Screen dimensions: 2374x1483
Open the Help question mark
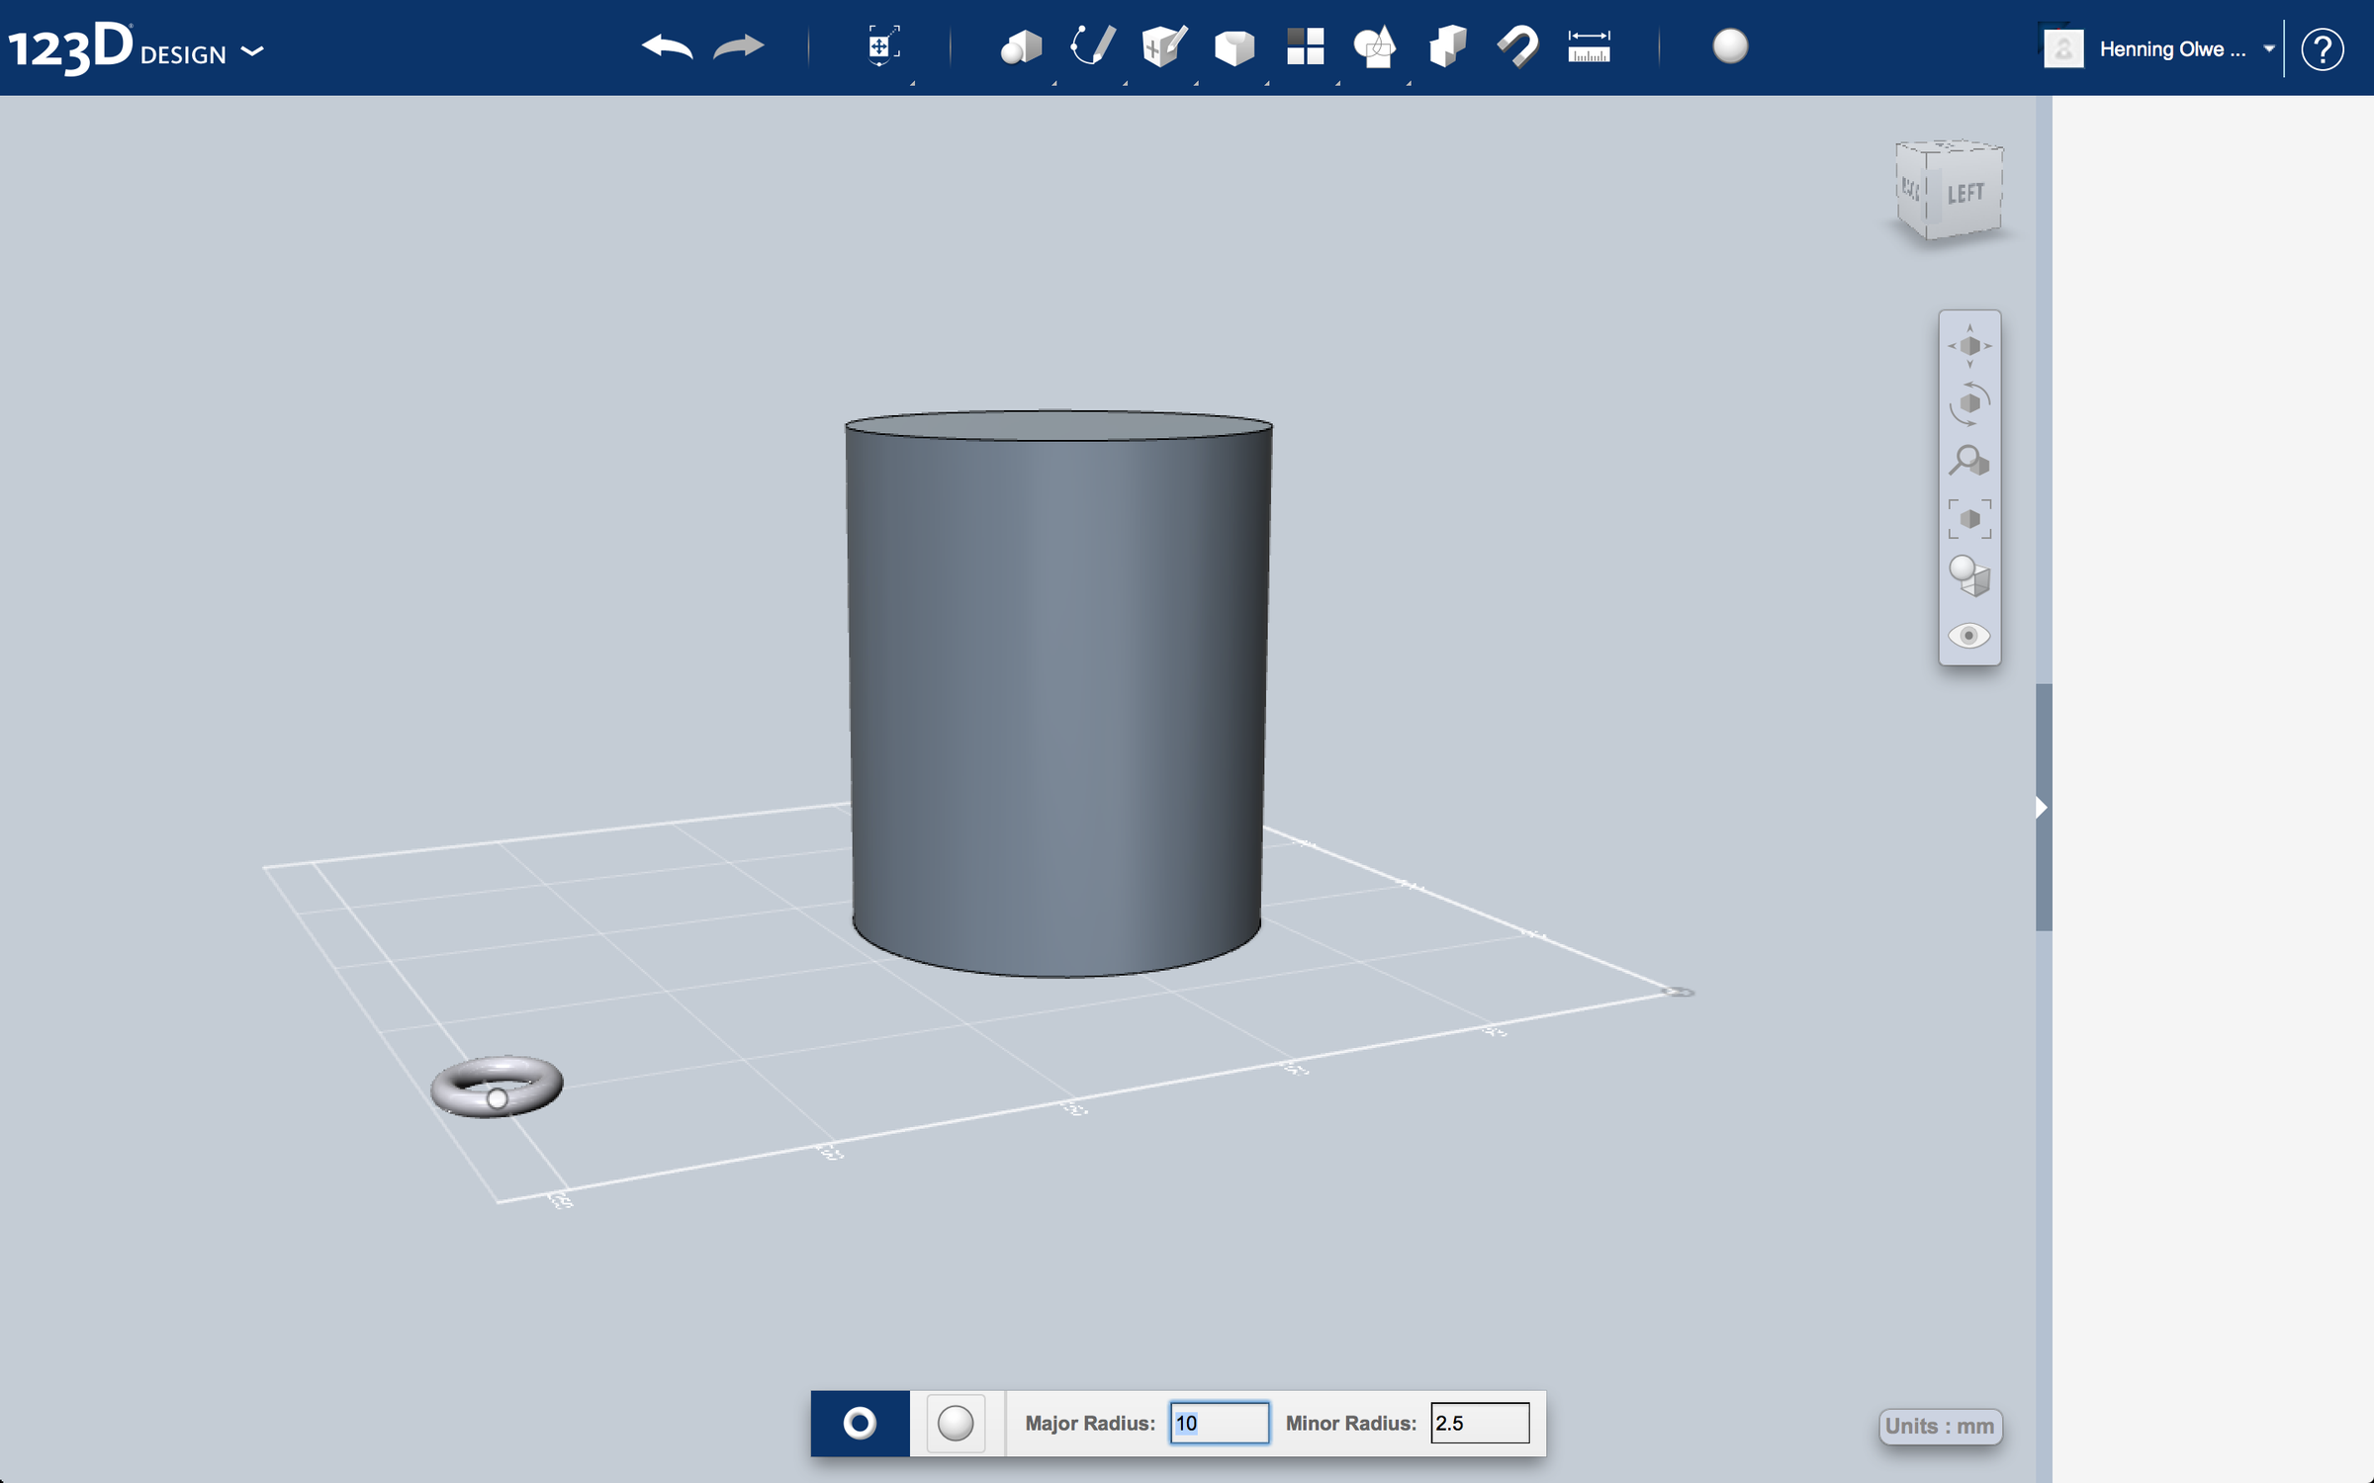tap(2323, 48)
